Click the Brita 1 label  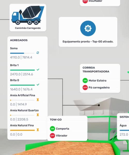[14, 65]
